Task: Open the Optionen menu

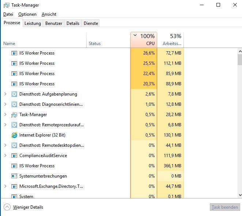Action: pos(27,14)
